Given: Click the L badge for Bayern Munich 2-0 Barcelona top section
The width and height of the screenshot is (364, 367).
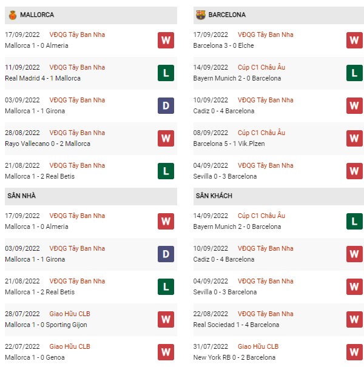Looking at the screenshot, I should pos(354,73).
